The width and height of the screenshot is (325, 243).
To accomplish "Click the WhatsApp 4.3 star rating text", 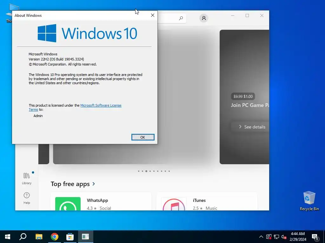I will tap(92, 208).
